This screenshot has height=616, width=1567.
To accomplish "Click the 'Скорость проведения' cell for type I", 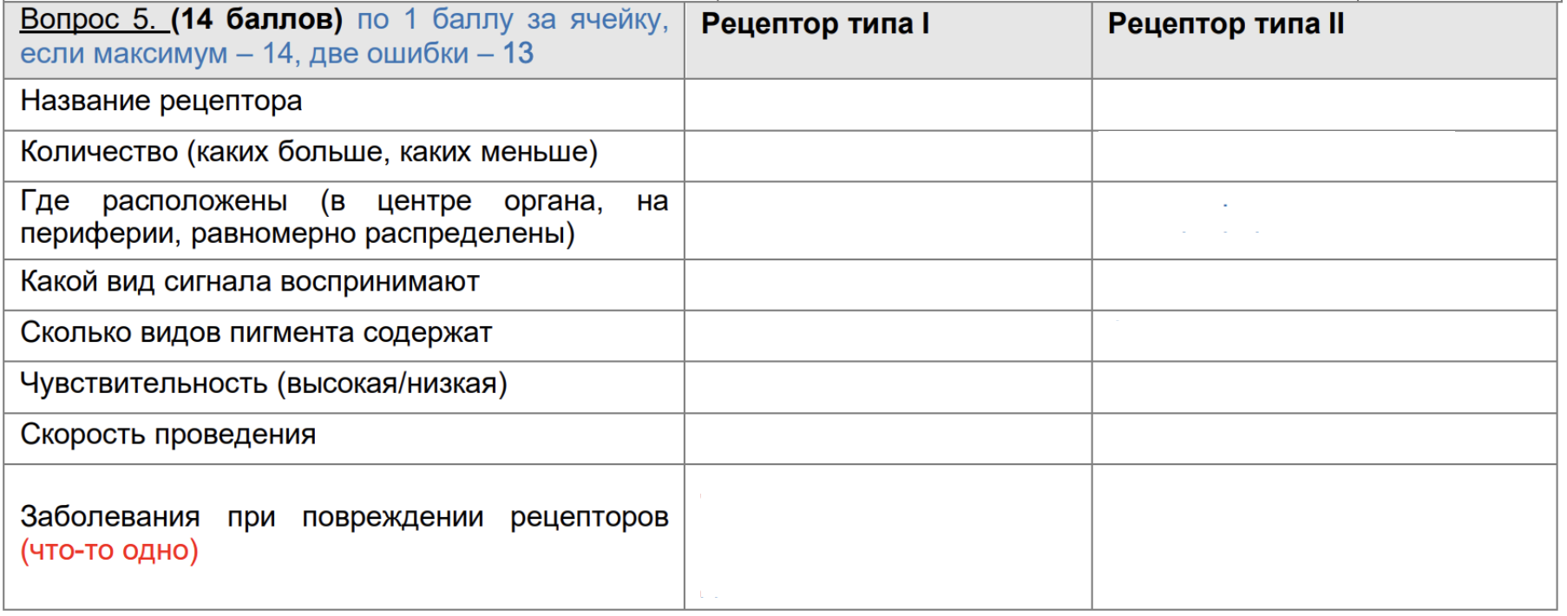I will [888, 438].
